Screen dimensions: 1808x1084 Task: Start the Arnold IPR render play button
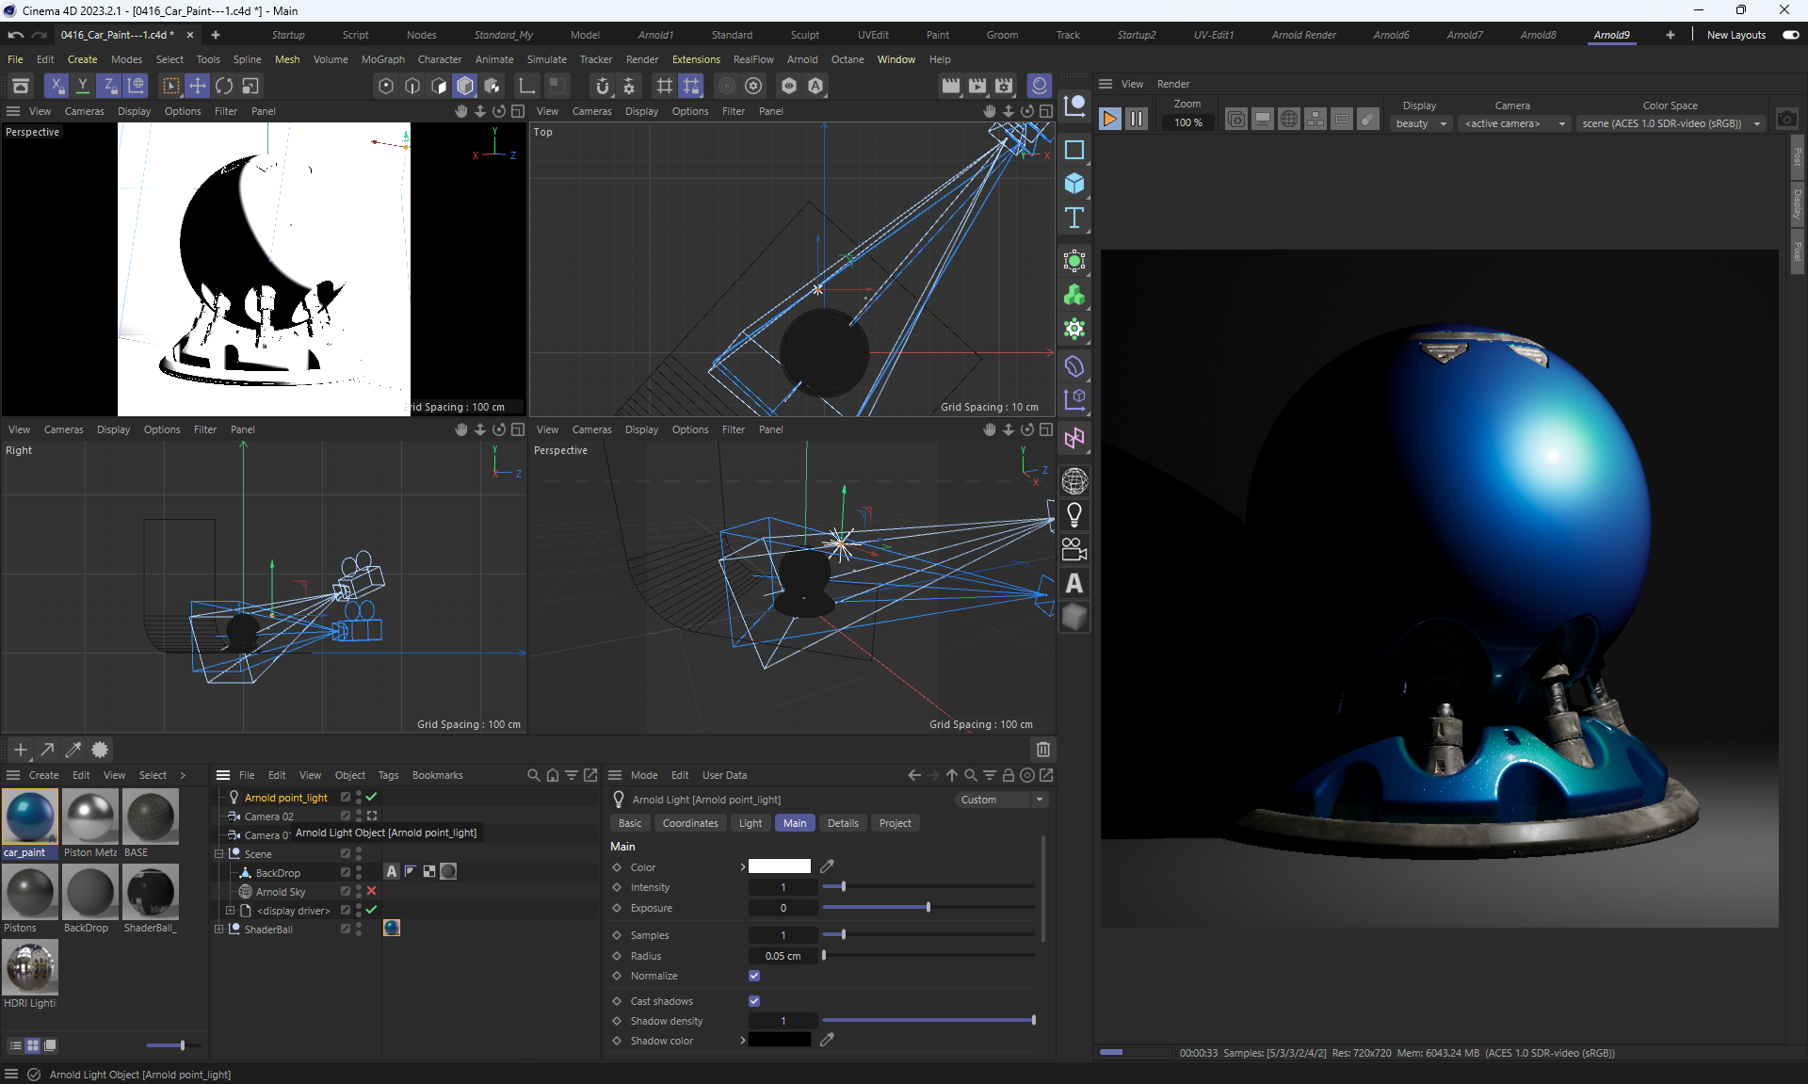click(x=1110, y=119)
